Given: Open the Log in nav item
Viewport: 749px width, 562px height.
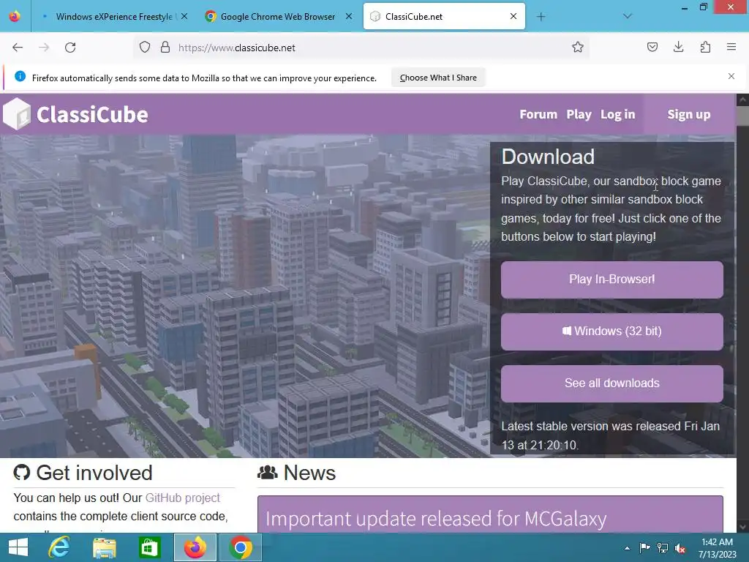Looking at the screenshot, I should click(617, 115).
